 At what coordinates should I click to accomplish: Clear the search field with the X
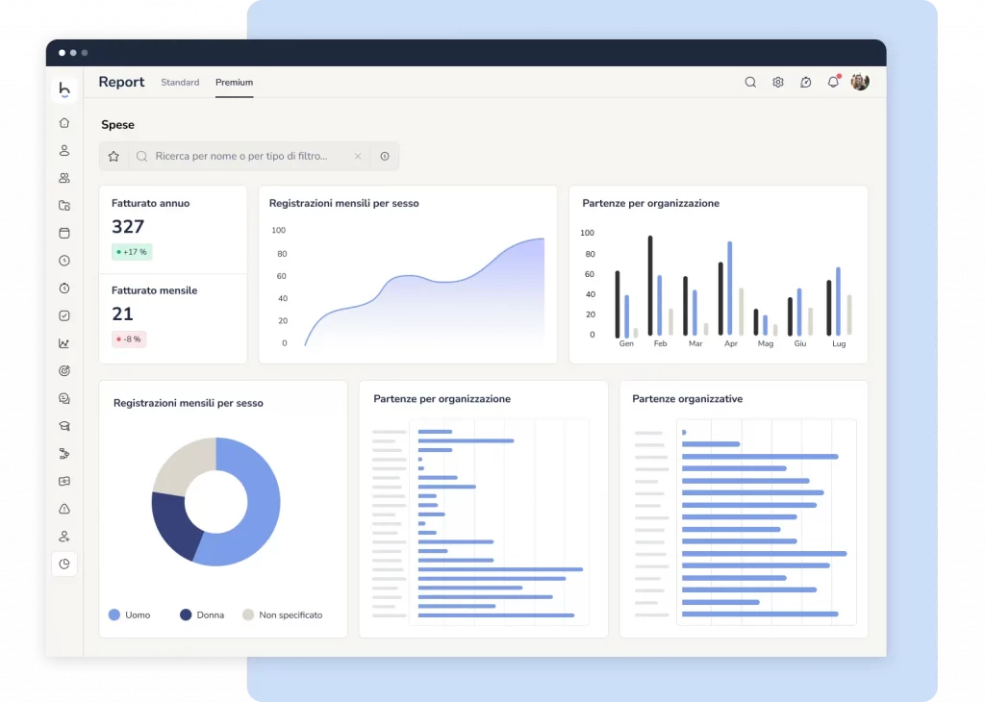click(x=357, y=156)
